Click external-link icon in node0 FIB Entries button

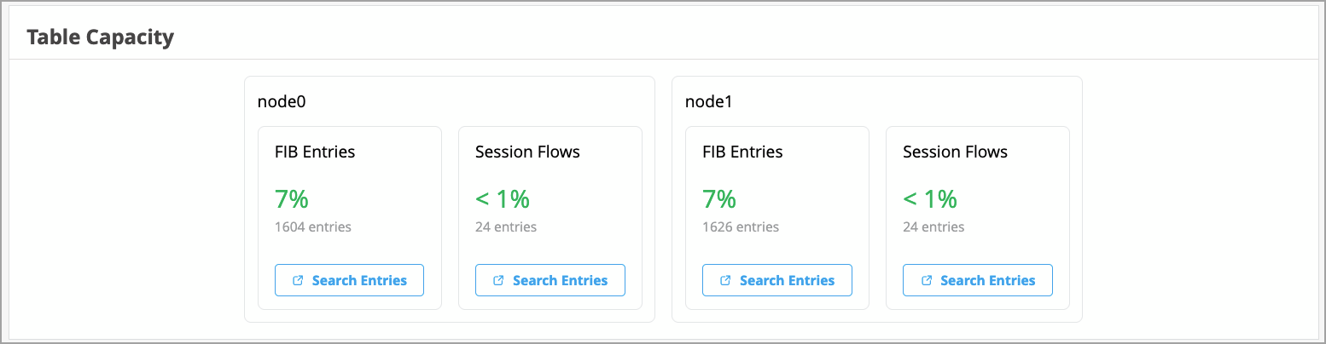[298, 280]
